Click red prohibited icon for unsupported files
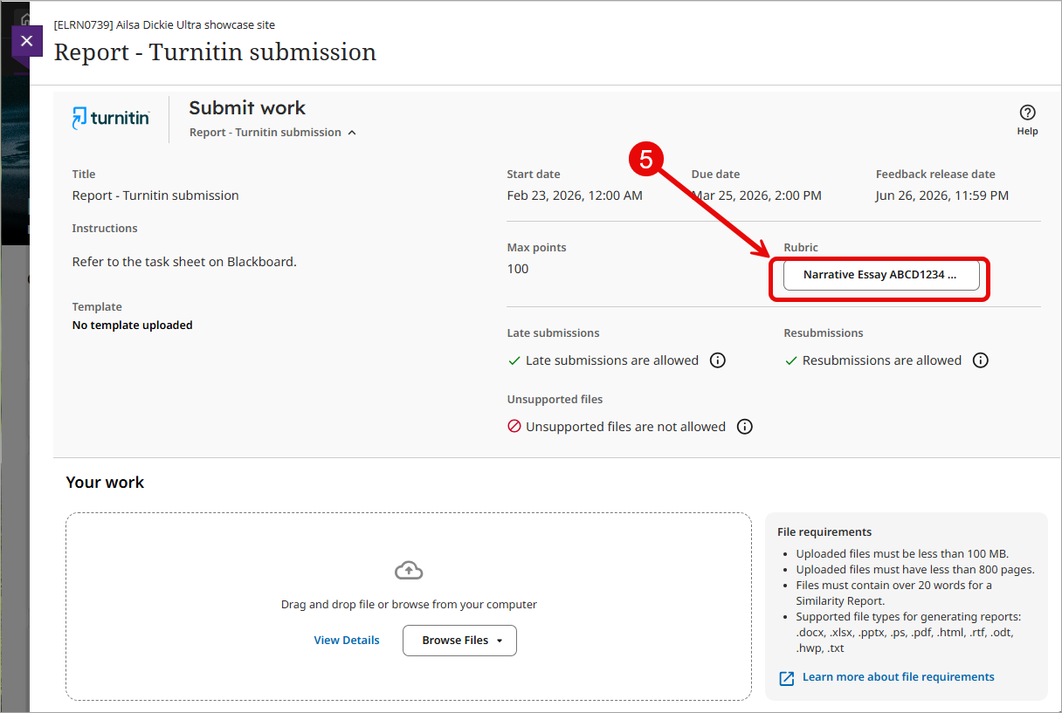Viewport: 1062px width, 713px height. pos(514,427)
